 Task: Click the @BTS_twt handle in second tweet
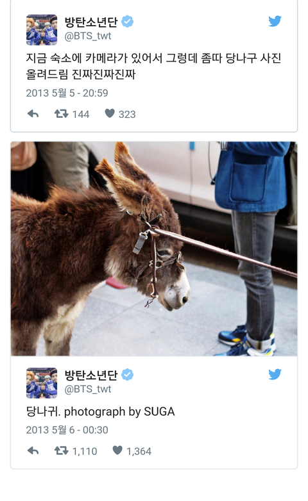pyautogui.click(x=88, y=389)
